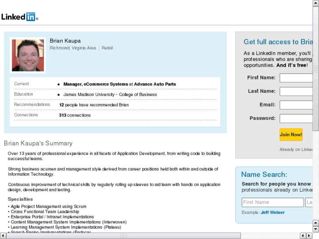Click the Name Search last name box
The image size is (319, 239).
[309, 203]
